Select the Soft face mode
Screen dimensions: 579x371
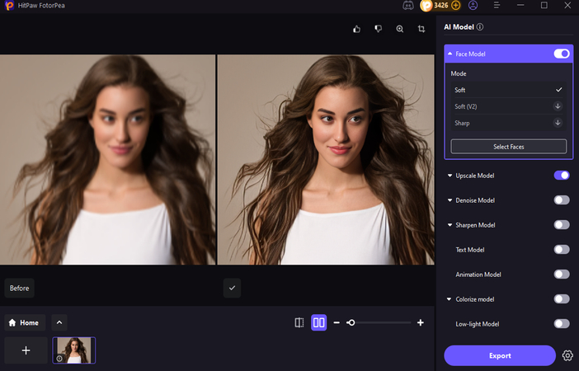[x=508, y=90]
